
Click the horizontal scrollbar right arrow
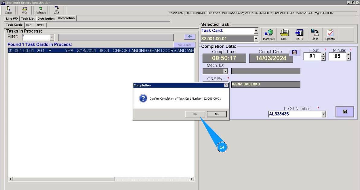click(x=192, y=179)
